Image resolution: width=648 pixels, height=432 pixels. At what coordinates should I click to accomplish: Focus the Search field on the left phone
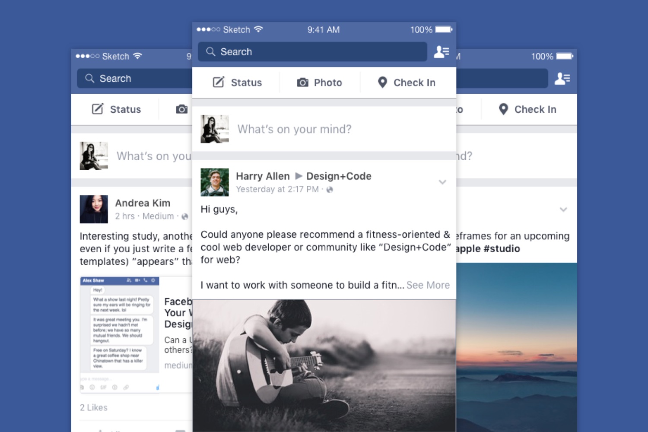135,79
